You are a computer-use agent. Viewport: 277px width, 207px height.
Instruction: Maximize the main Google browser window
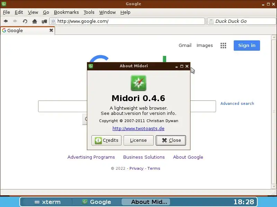[x=268, y=4]
